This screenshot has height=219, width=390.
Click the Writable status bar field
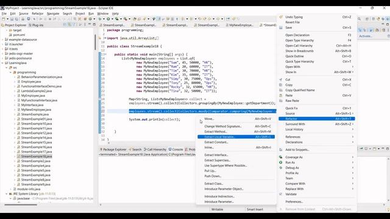click(218, 209)
